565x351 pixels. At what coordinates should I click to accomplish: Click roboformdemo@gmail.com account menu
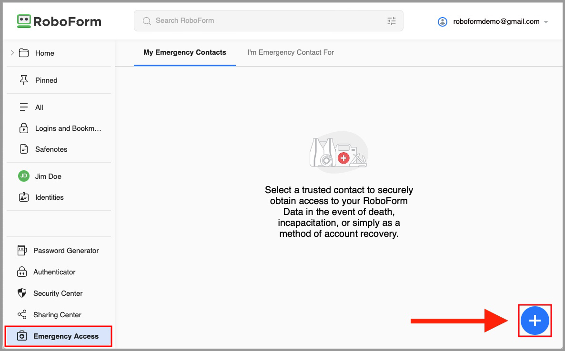click(x=496, y=21)
